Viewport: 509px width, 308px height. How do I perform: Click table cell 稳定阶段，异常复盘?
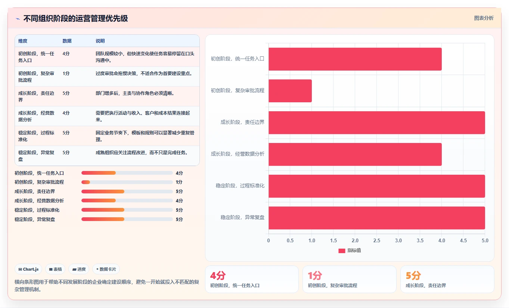click(x=37, y=156)
